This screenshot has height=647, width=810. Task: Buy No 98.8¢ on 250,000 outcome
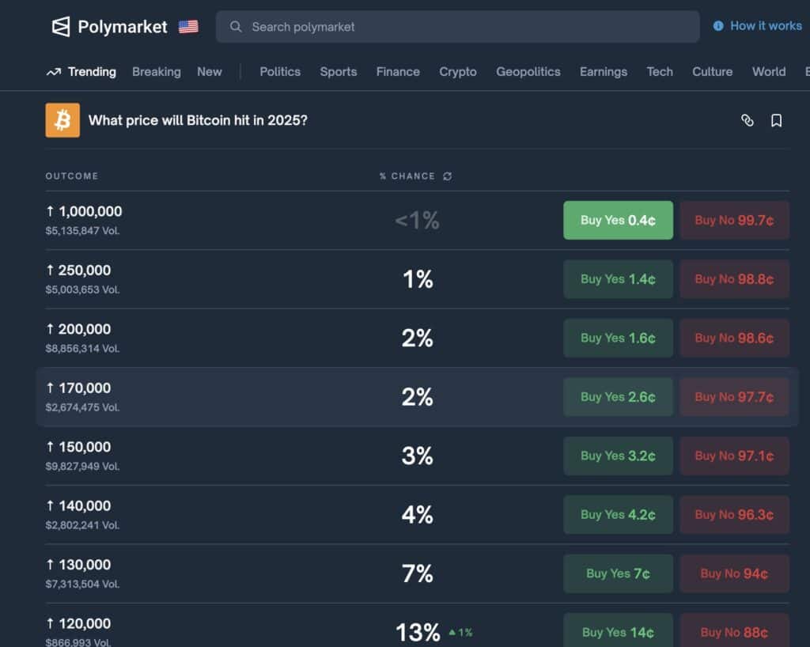(734, 279)
